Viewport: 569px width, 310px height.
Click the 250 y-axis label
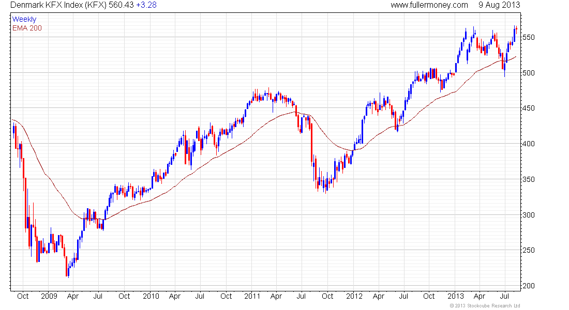(x=528, y=250)
